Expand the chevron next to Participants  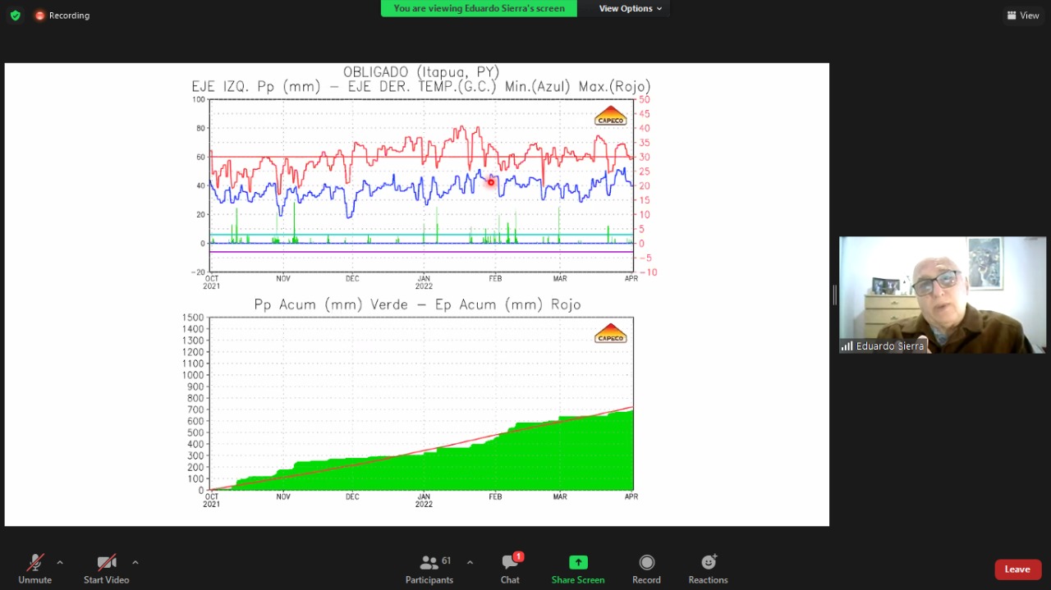470,562
